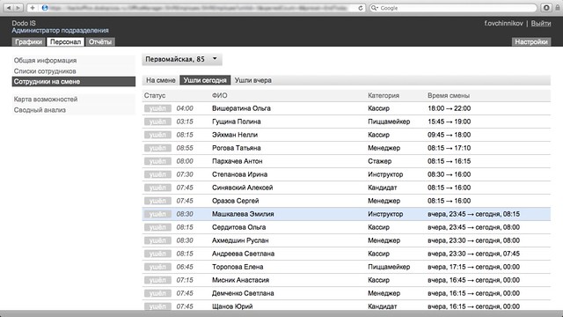Click ушёл status badge for Вишератина Ольга
This screenshot has height=317, width=563.
click(157, 108)
